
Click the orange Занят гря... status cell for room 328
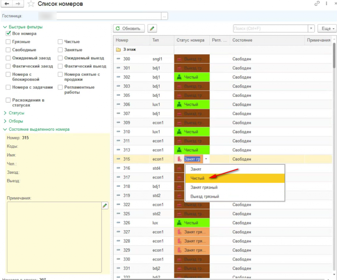tap(192, 241)
